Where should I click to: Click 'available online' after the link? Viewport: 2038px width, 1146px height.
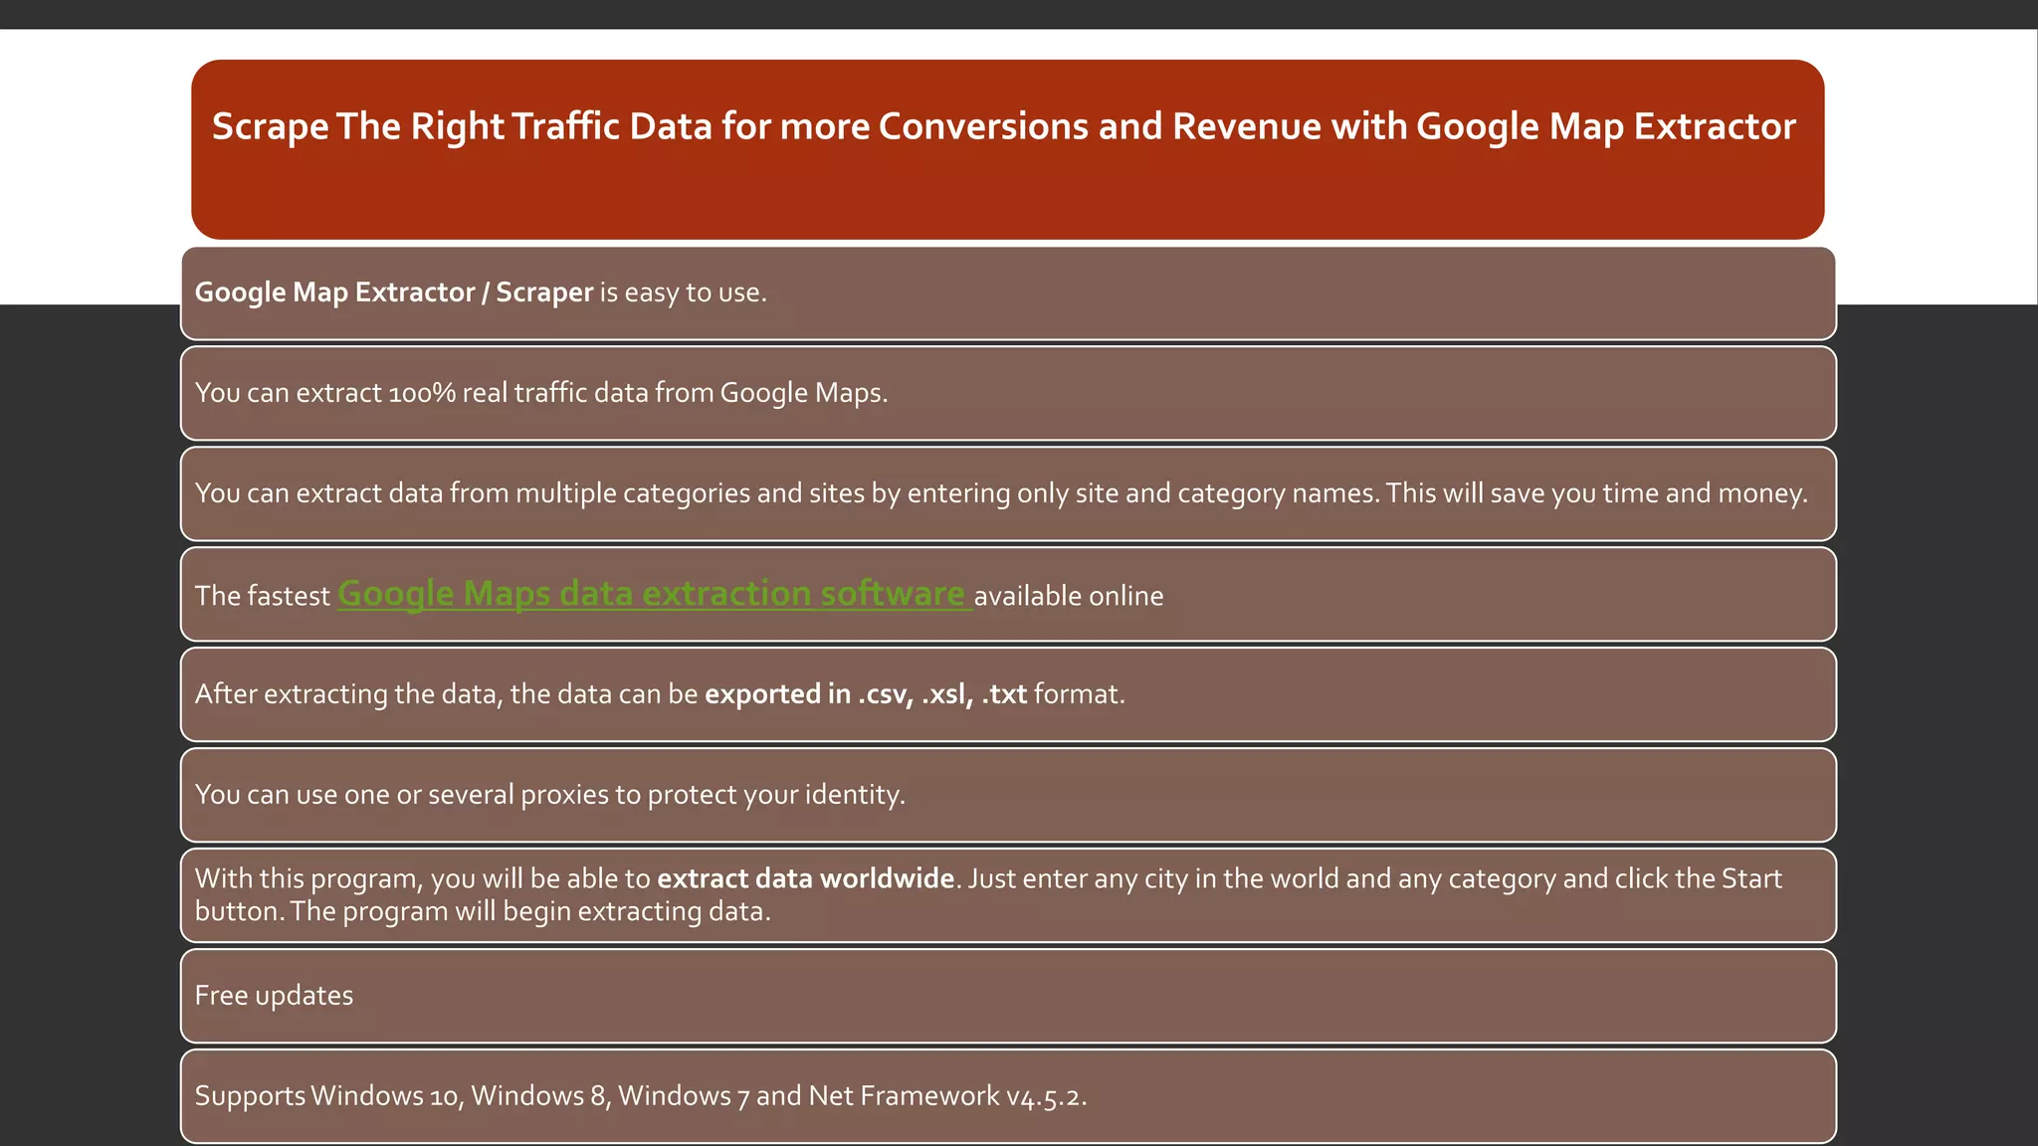tap(1069, 596)
